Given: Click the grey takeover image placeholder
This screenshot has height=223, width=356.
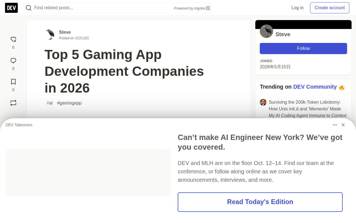Looking at the screenshot, I should (x=88, y=172).
